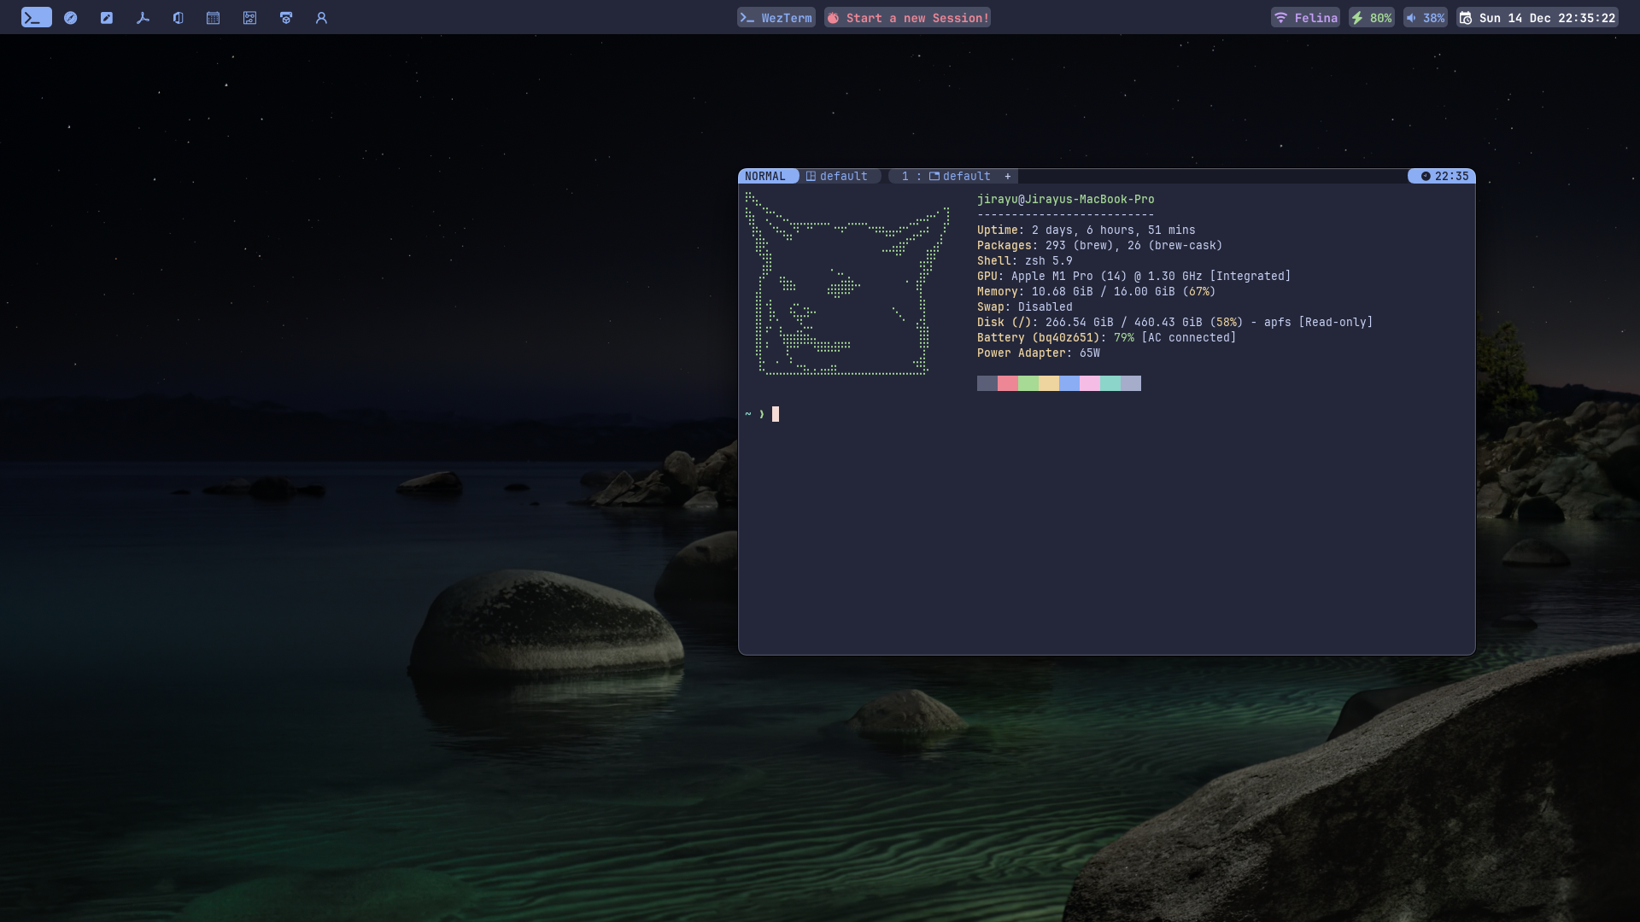Click the NORMAL mode indicator in Zellij

click(766, 176)
